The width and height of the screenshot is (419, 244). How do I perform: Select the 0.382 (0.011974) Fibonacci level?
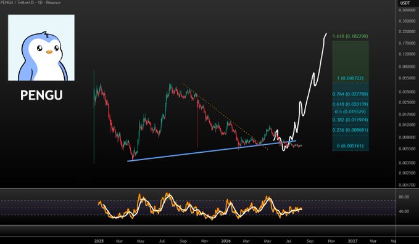(x=350, y=120)
